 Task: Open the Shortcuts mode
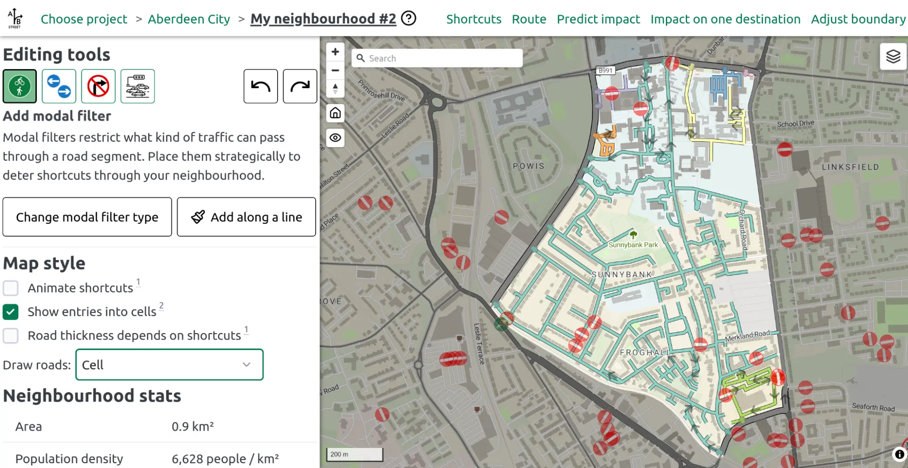tap(474, 19)
